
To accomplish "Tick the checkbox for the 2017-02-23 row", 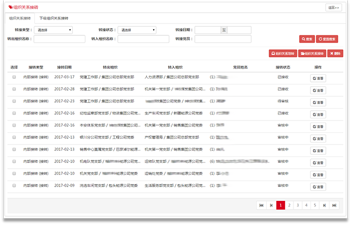I will (14, 101).
